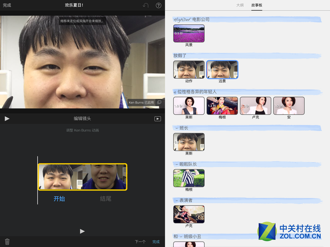This screenshot has height=247, width=330.
Task: Tap 完成 in the top-left corner
Action: pyautogui.click(x=7, y=5)
